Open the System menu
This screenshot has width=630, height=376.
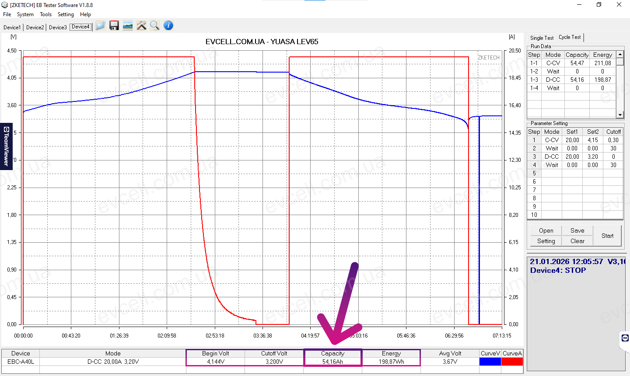point(25,14)
